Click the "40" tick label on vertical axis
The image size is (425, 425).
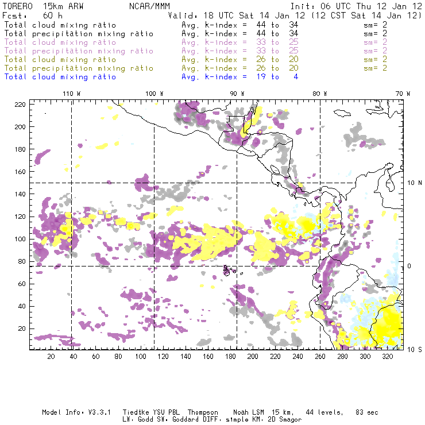tap(22, 306)
